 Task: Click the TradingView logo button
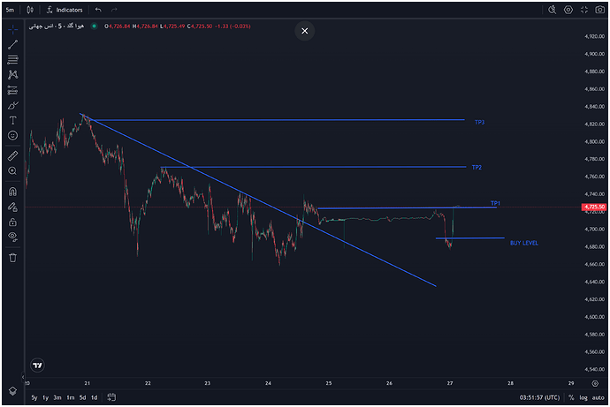(x=37, y=366)
